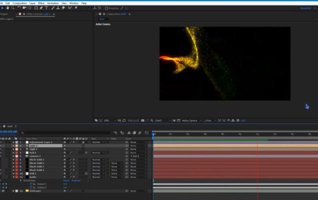This screenshot has width=318, height=200.
Task: Select the Puppet Pin tool
Action: (x=76, y=8)
